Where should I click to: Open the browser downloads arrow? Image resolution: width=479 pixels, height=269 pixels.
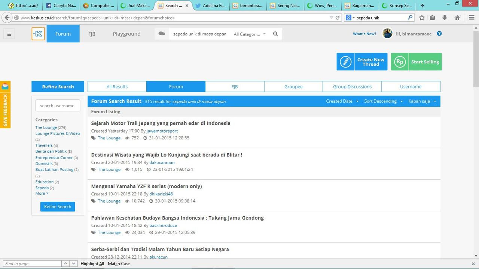click(x=445, y=18)
